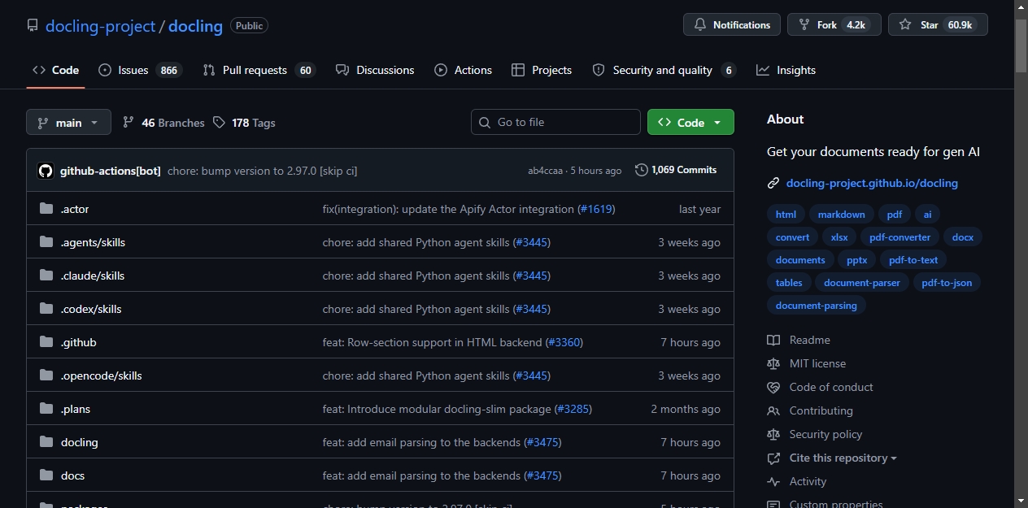Image resolution: width=1028 pixels, height=508 pixels.
Task: Click the Security policy scales icon
Action: 773,434
